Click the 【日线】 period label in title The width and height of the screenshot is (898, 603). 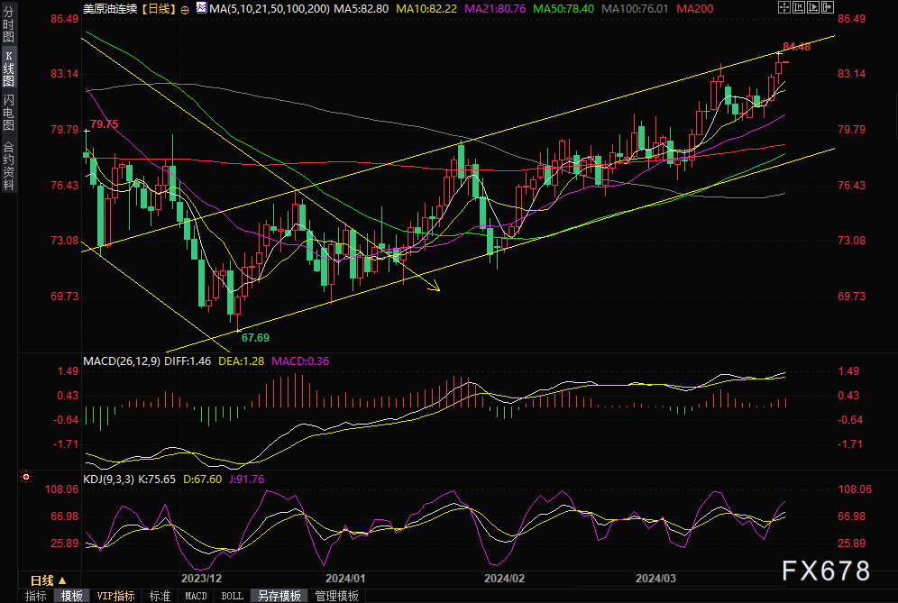159,9
